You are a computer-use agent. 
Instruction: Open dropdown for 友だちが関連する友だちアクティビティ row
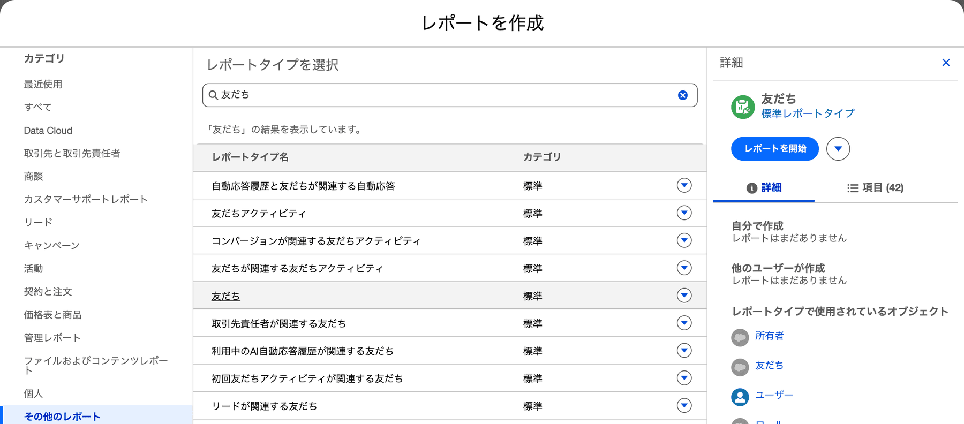684,268
